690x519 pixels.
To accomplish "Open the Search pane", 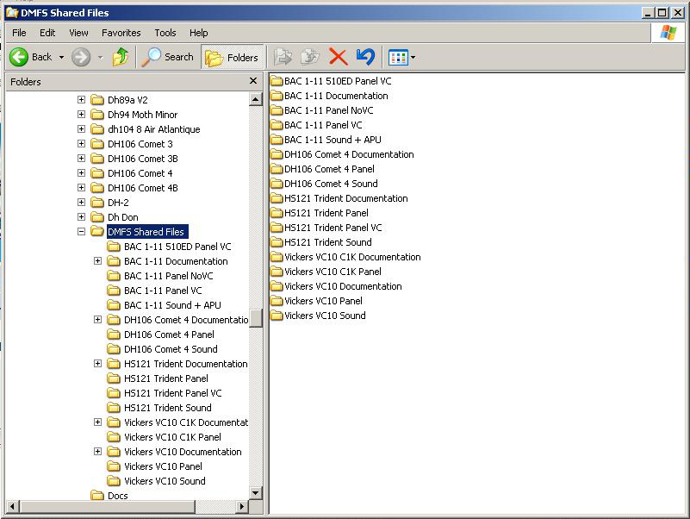I will point(168,57).
